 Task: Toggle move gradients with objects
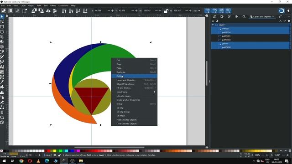[221, 10]
